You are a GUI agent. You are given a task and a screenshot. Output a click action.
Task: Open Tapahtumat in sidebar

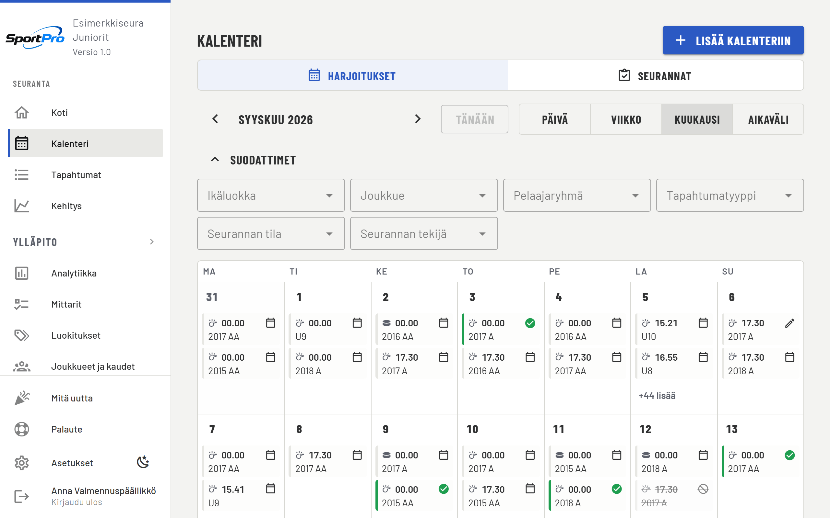click(85, 175)
